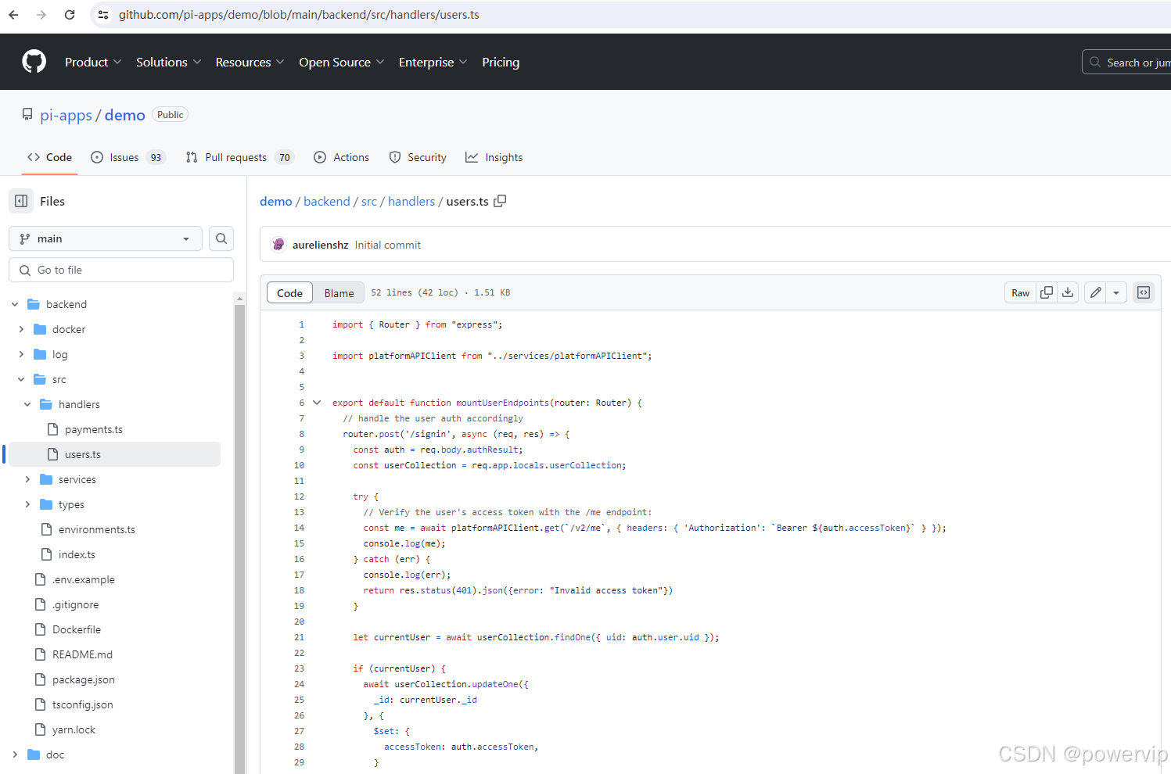Go forward with the browser forward arrow
Image resolution: width=1171 pixels, height=774 pixels.
[x=41, y=15]
